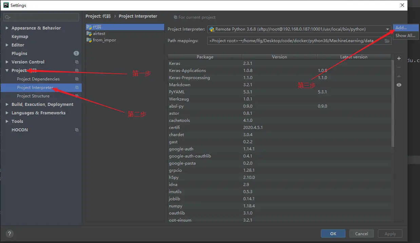Click the remote Python interpreter icon
Image resolution: width=420 pixels, height=243 pixels.
(x=212, y=29)
